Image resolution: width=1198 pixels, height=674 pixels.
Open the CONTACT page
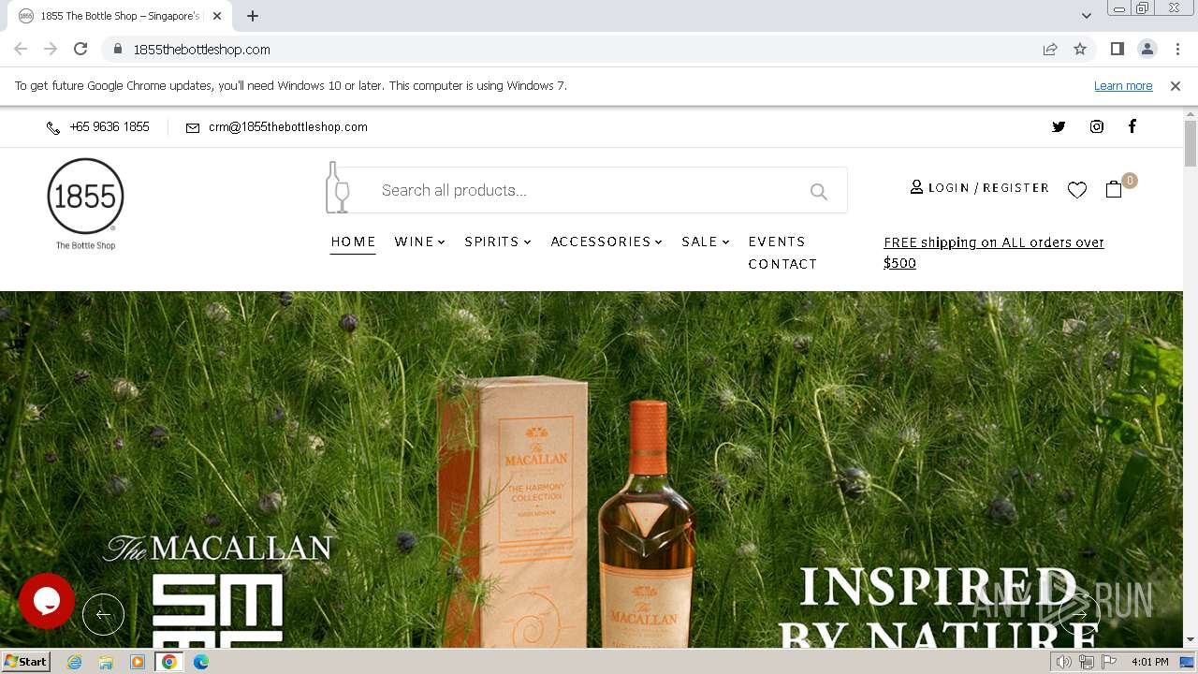(x=782, y=264)
